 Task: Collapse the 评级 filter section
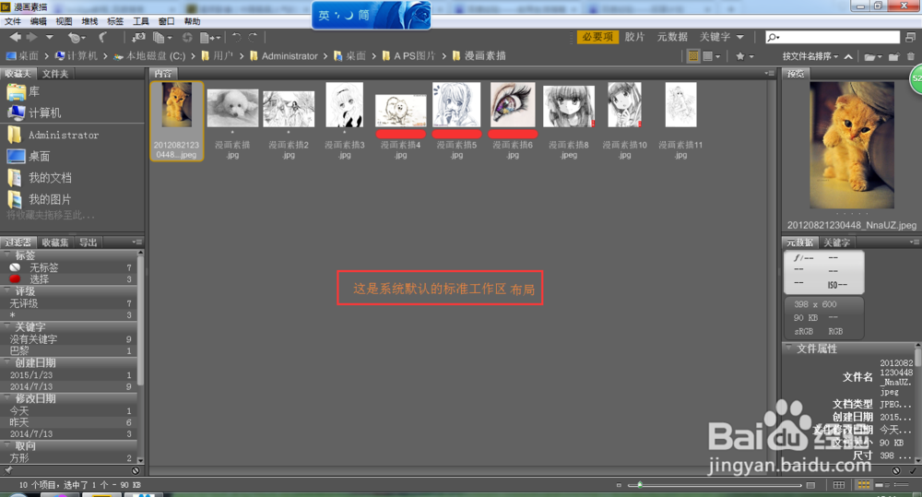[7, 290]
